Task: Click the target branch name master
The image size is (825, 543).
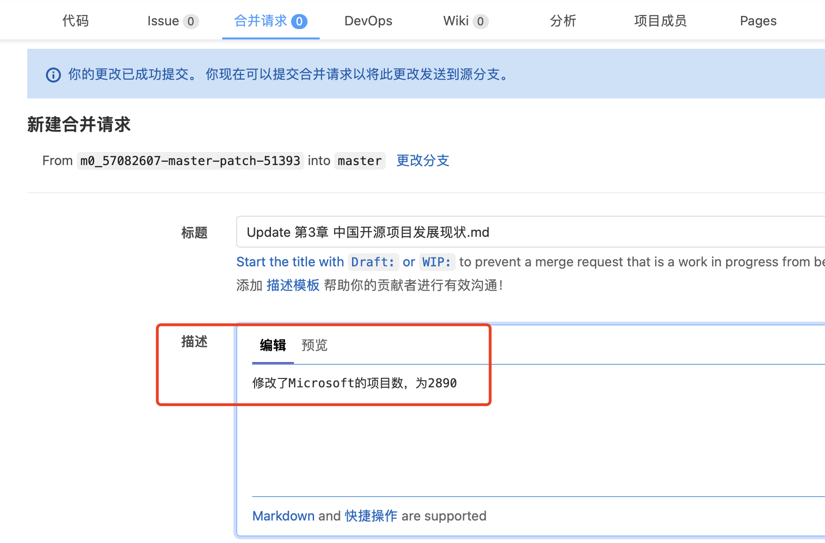Action: click(x=360, y=161)
